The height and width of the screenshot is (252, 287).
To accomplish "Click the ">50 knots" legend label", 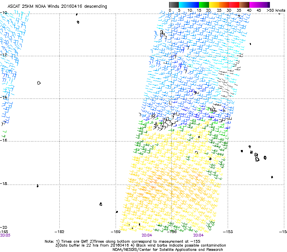I will coord(276,10).
